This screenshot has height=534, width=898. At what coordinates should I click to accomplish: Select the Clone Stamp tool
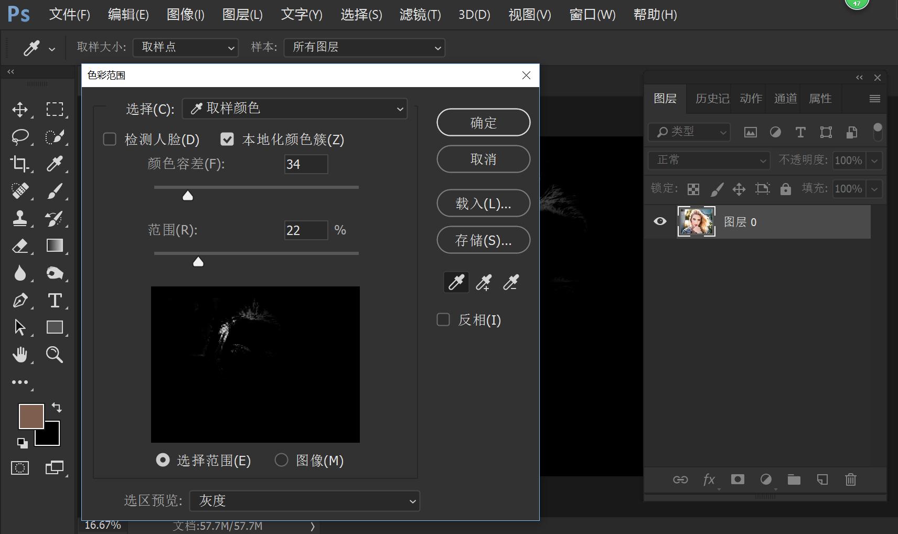coord(20,219)
